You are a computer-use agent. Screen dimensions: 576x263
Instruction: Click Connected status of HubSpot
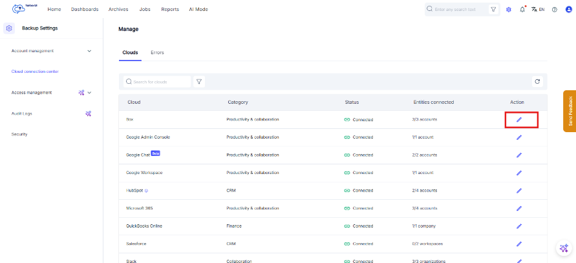coord(359,190)
